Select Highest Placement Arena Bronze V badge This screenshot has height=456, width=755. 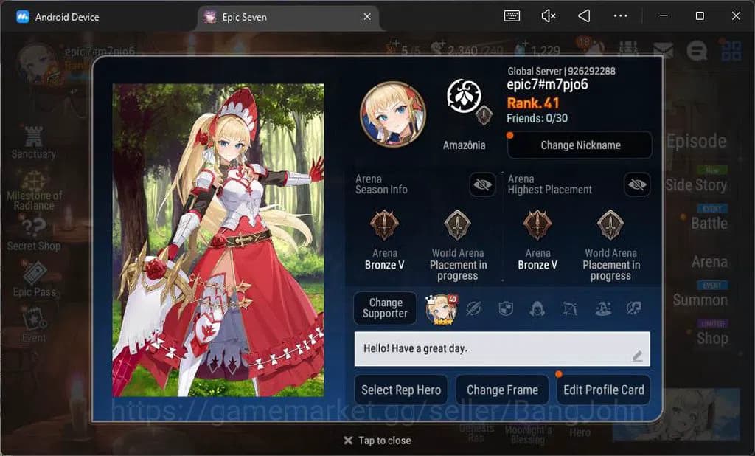537,224
